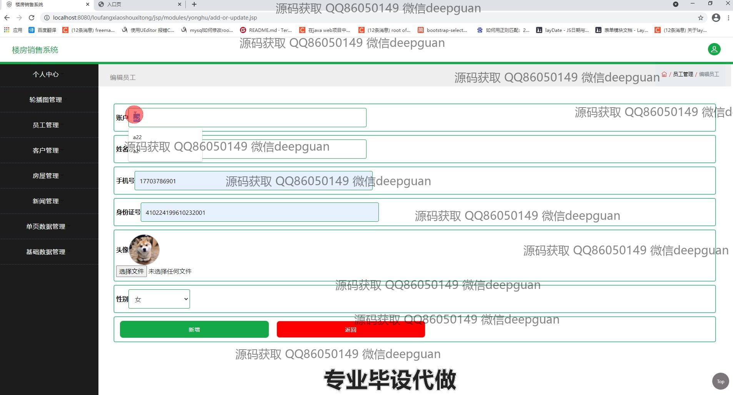Click the 员工管理 breadcrumb link
This screenshot has height=395, width=733.
click(683, 74)
